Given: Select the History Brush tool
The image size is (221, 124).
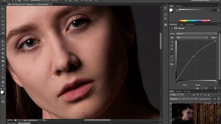Looking at the screenshot, I should (3, 45).
